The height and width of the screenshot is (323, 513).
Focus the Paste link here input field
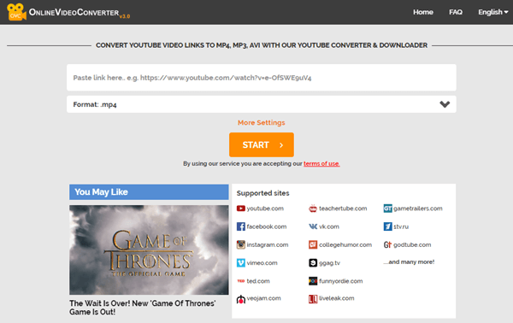pos(262,78)
